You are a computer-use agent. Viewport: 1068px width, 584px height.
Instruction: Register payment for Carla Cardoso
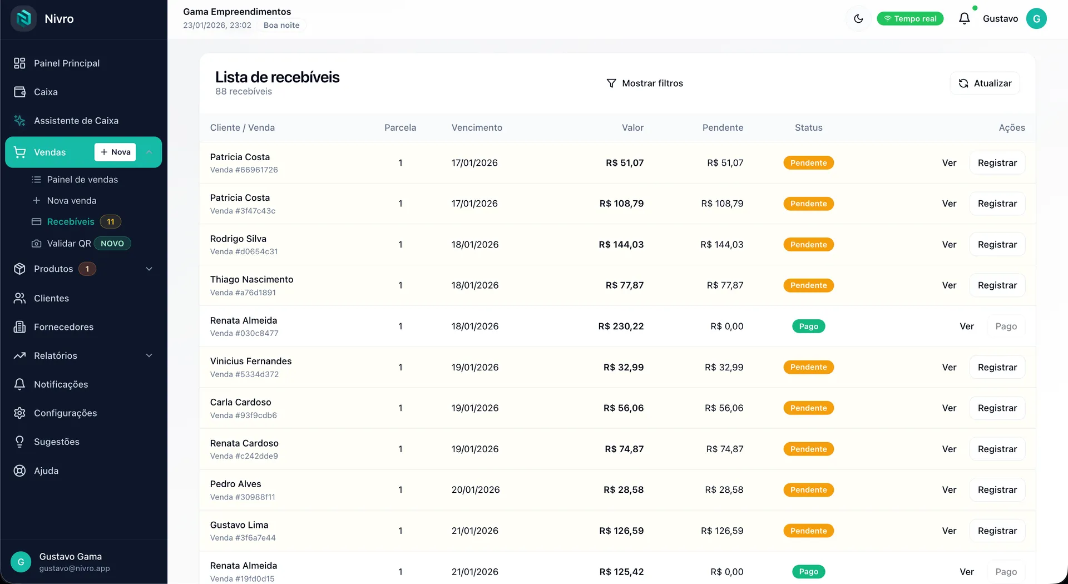[997, 408]
